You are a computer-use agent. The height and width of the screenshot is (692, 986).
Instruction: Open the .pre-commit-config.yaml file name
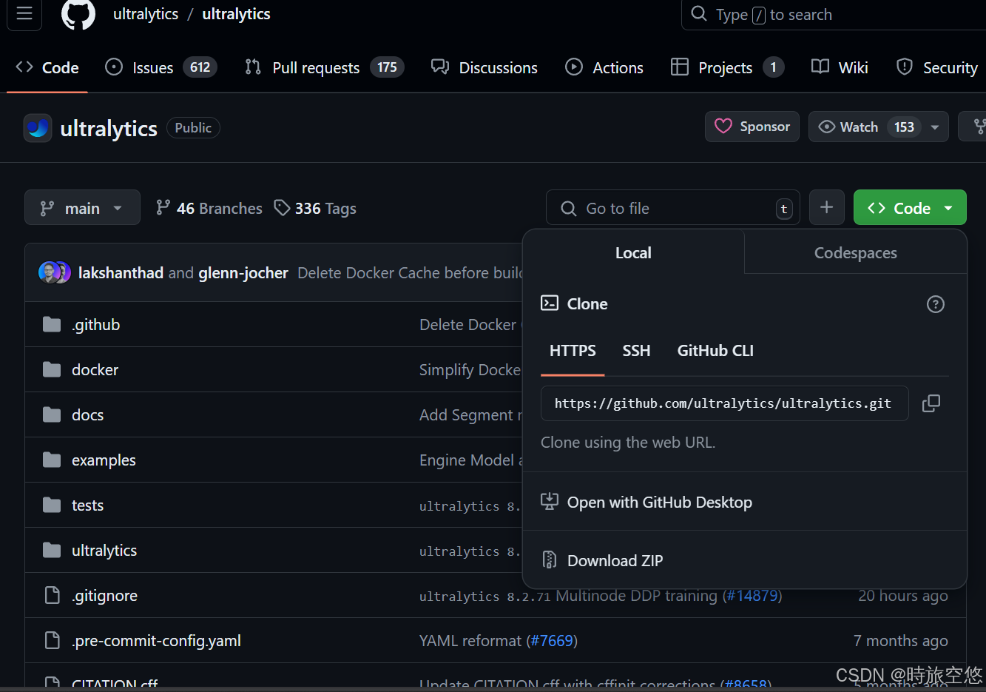[x=156, y=640]
